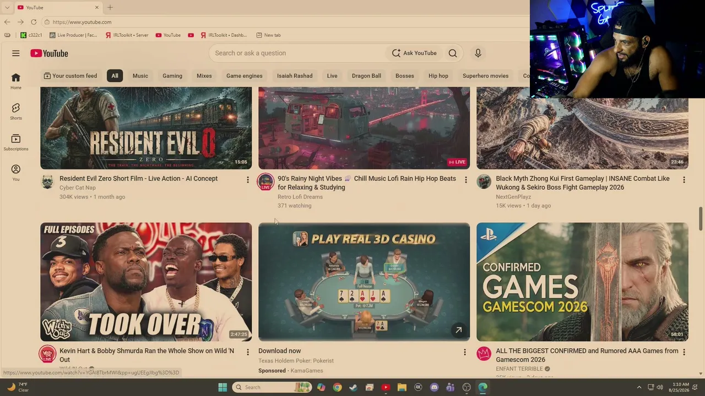This screenshot has height=396, width=705.
Task: Play the Resident Evil Zero thumbnail
Action: (146, 128)
